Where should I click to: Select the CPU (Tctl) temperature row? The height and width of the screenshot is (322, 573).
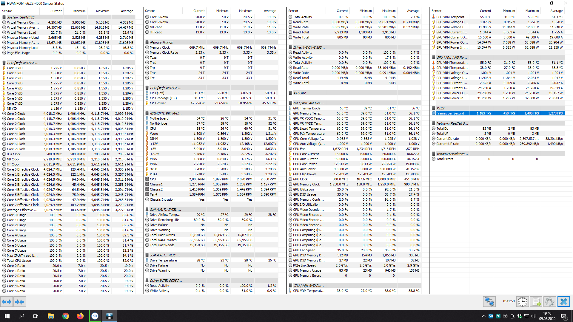click(157, 93)
